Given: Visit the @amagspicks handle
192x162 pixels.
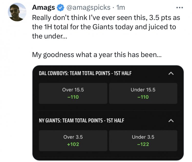Looking at the screenshot, I should click(x=88, y=8).
